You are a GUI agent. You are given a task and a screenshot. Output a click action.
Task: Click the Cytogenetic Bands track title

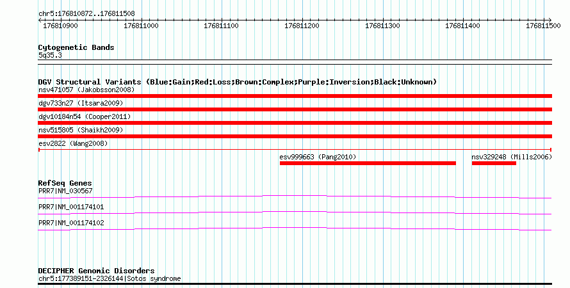tap(76, 47)
